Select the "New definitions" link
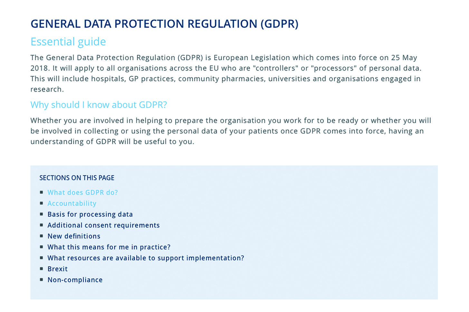This screenshot has width=469, height=312. pos(74,237)
